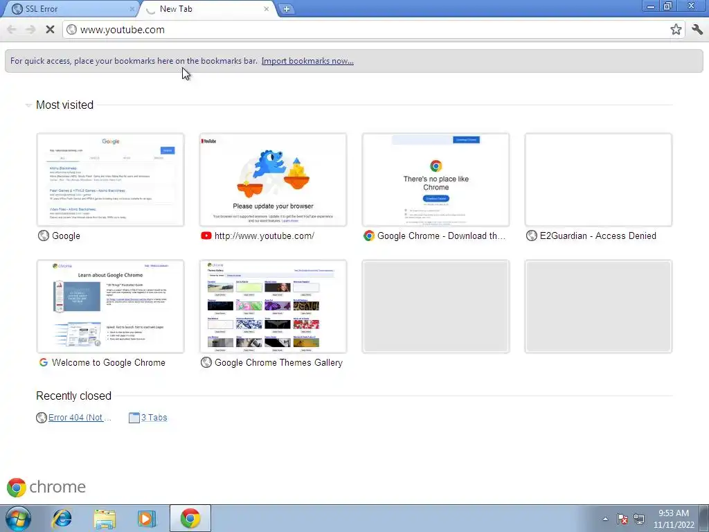Go back with the back arrow

[12, 29]
